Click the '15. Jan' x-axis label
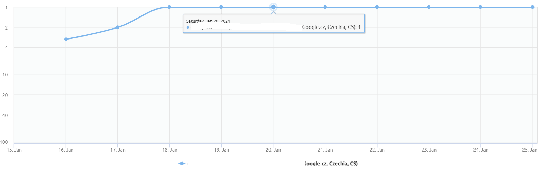Image resolution: width=549 pixels, height=179 pixels. coord(14,150)
